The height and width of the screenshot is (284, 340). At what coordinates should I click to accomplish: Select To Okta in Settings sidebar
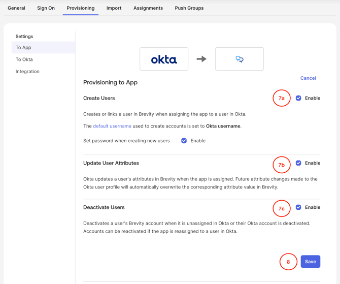pyautogui.click(x=24, y=59)
